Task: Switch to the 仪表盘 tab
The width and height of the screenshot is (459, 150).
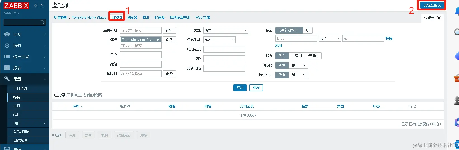Action: pos(160,17)
